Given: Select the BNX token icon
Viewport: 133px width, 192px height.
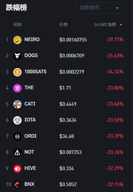Looking at the screenshot, I should click(17, 185).
